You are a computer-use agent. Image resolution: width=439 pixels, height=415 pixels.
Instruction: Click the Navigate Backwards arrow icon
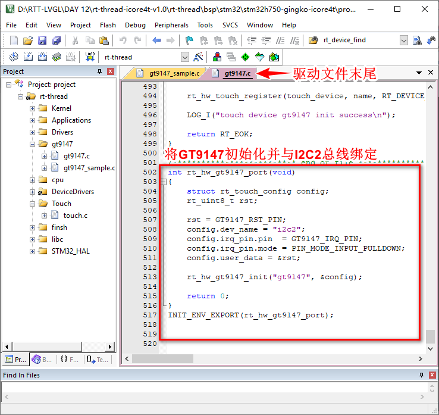click(x=156, y=40)
